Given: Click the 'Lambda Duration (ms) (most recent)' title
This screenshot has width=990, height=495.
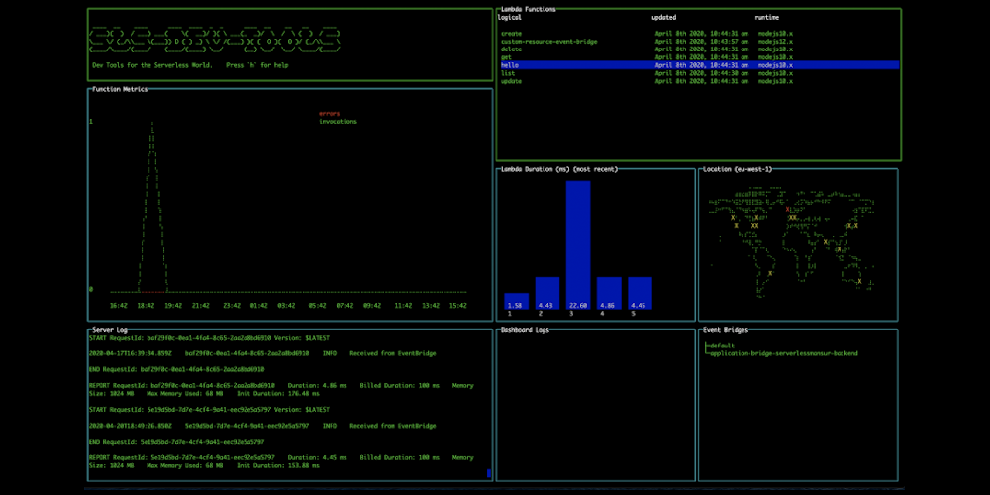Looking at the screenshot, I should tap(559, 170).
